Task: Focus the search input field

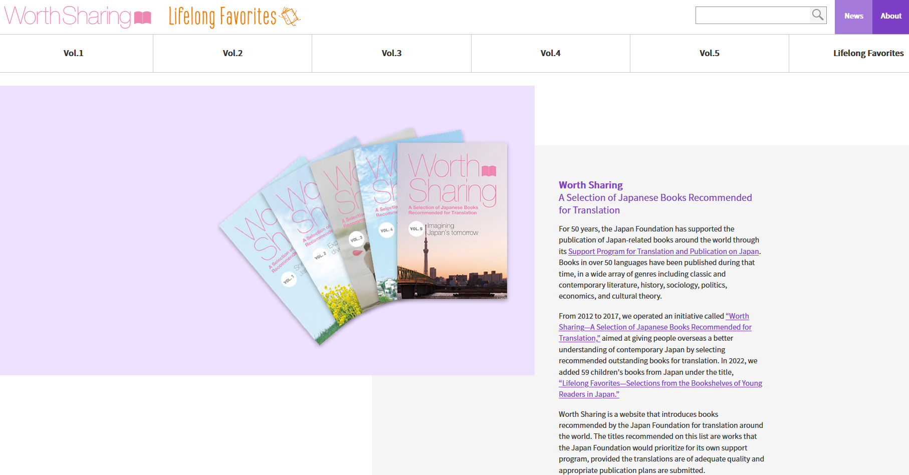Action: click(x=753, y=15)
